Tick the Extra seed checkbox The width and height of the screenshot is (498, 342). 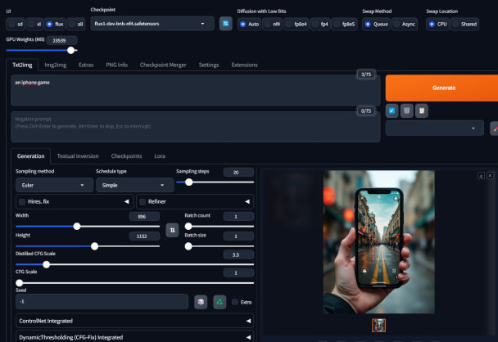pyautogui.click(x=235, y=302)
